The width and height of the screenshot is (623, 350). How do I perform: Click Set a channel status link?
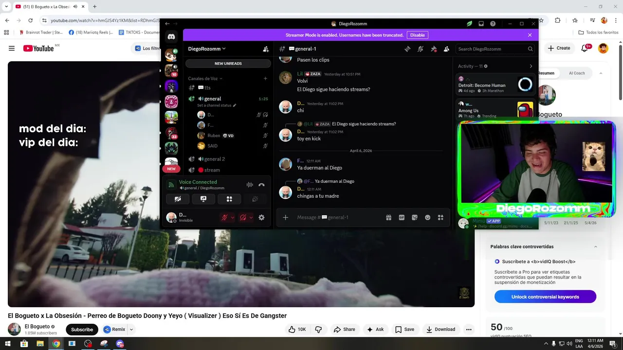(x=217, y=105)
